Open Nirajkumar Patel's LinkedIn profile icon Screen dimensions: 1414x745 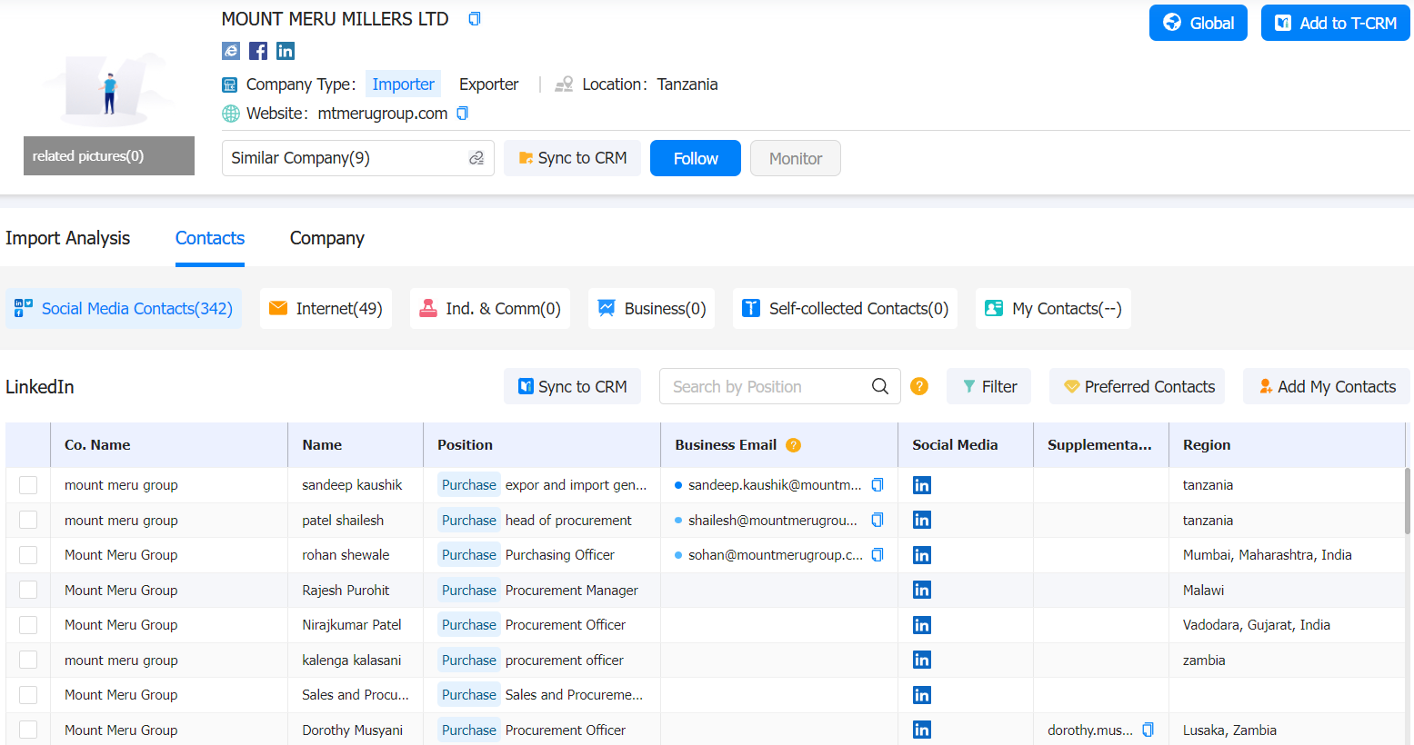pyautogui.click(x=922, y=625)
